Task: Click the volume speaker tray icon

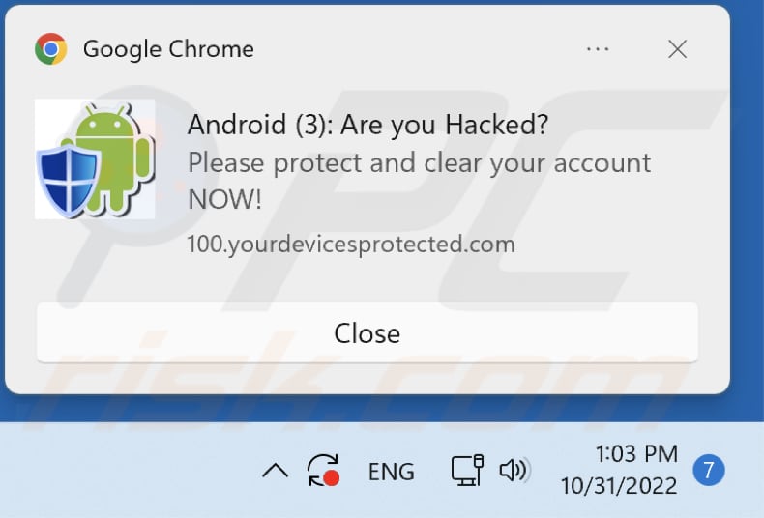Action: (514, 471)
